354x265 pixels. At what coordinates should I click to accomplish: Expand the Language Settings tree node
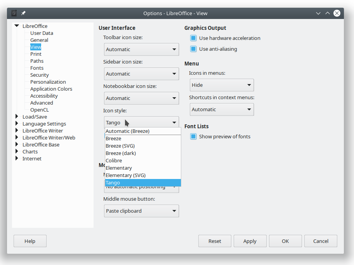click(x=17, y=124)
